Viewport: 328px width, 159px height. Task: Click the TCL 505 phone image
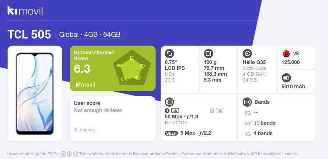click(35, 94)
